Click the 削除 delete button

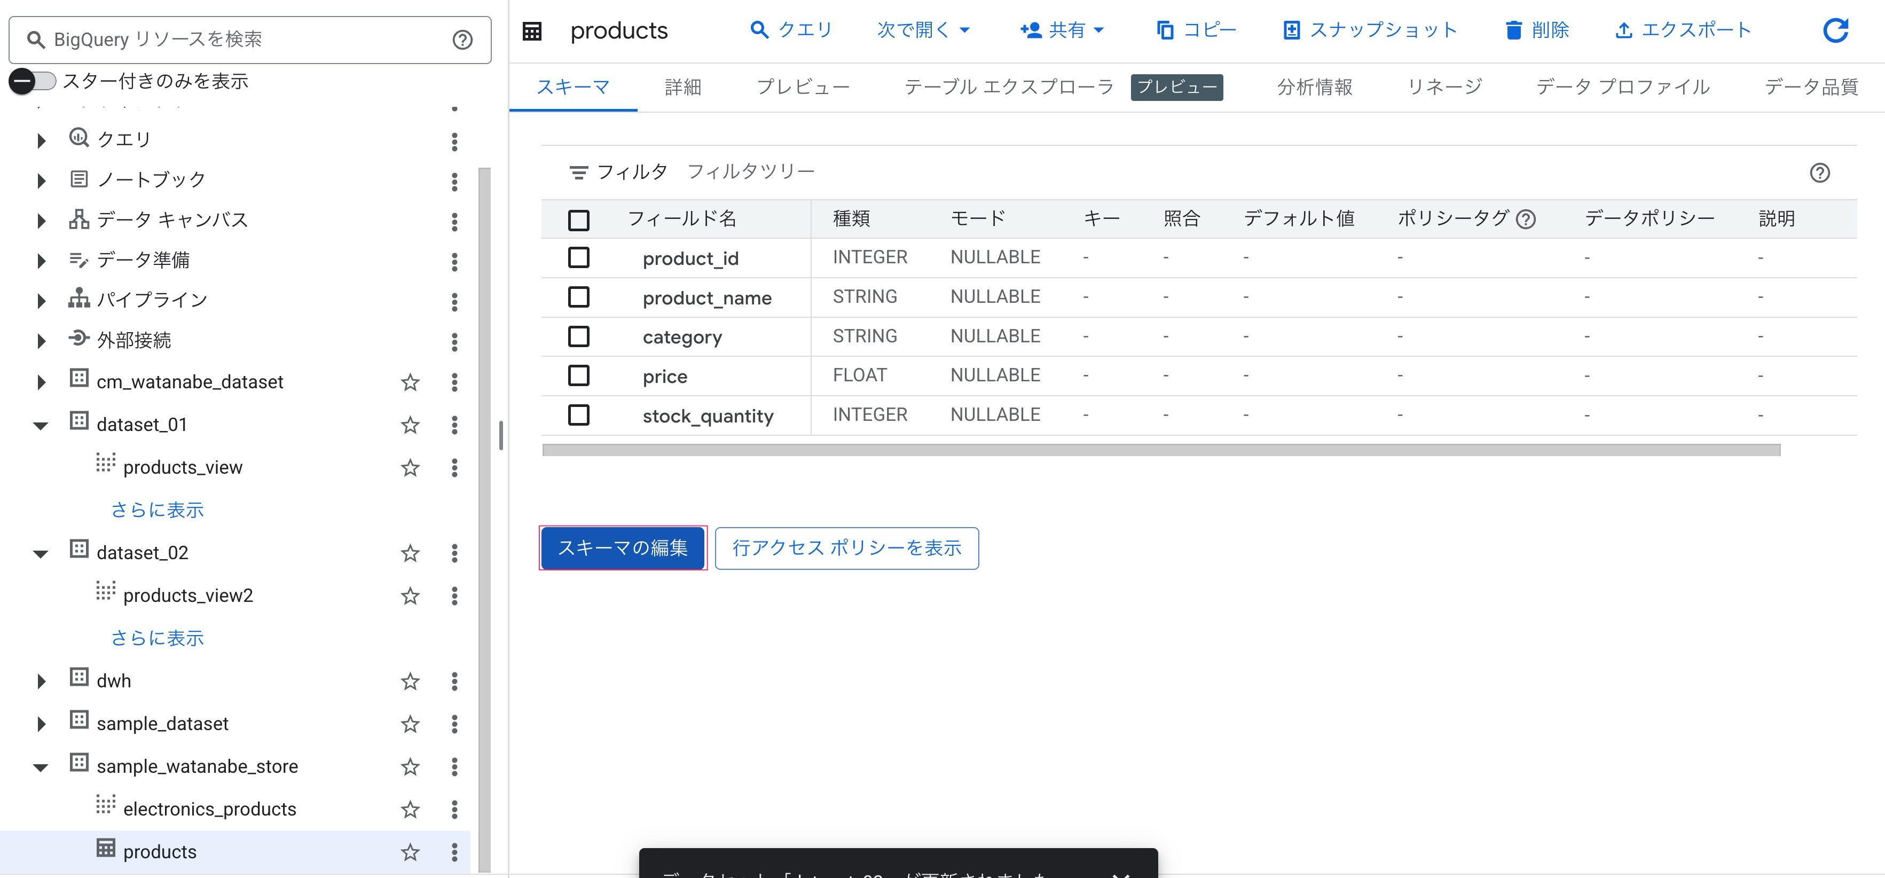[x=1537, y=30]
